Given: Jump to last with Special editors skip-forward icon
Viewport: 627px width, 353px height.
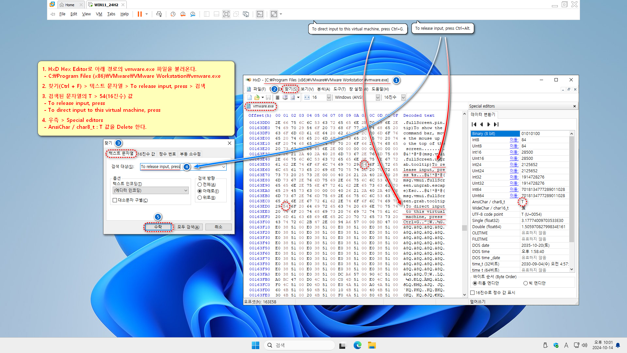Looking at the screenshot, I should [496, 124].
